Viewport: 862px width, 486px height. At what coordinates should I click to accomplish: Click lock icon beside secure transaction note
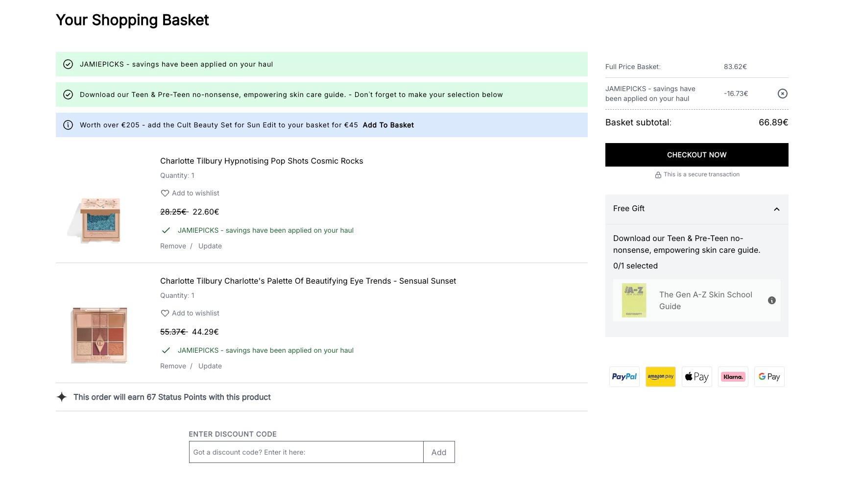pos(658,175)
